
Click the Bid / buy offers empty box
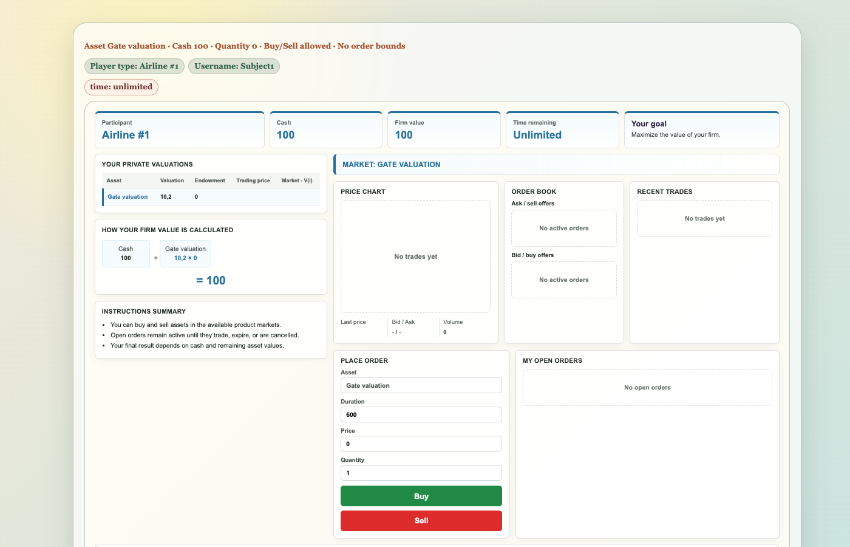tap(564, 280)
